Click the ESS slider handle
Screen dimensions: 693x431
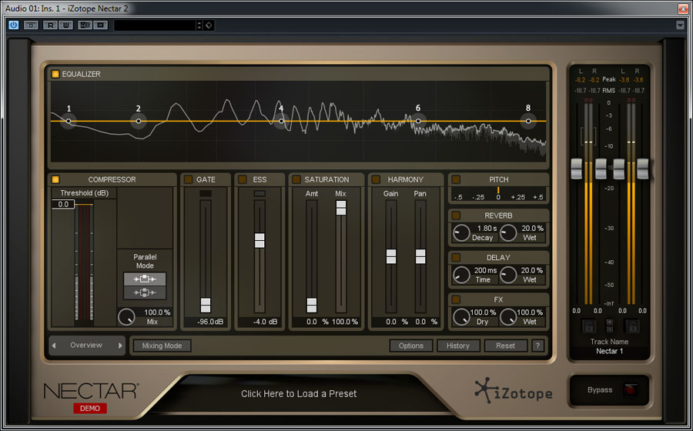point(259,240)
